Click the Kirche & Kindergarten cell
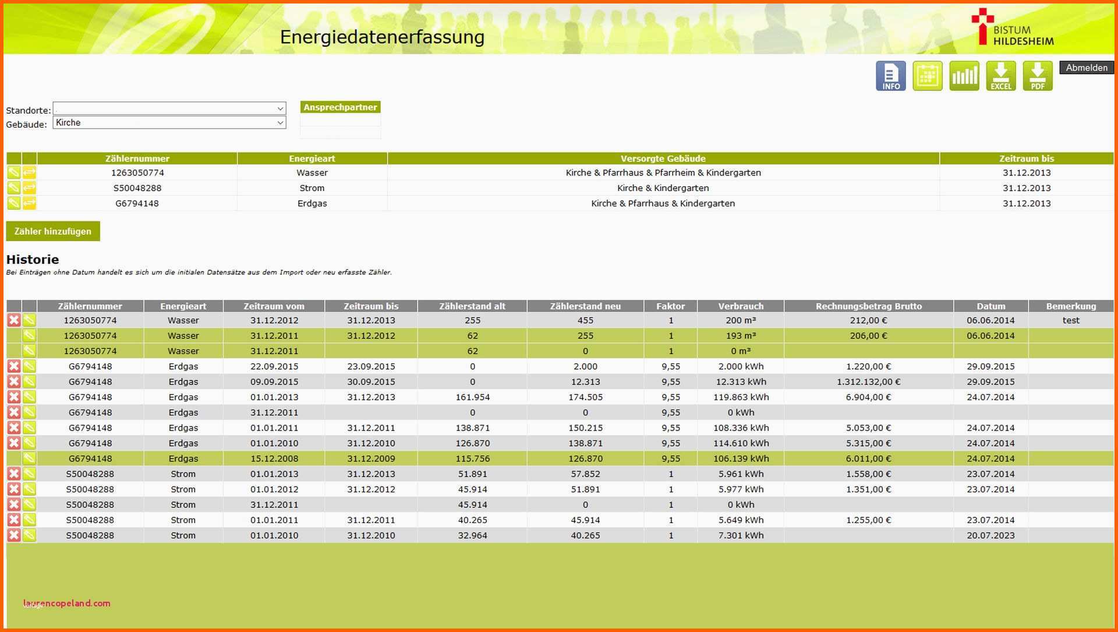Viewport: 1118px width, 632px height. (x=663, y=188)
